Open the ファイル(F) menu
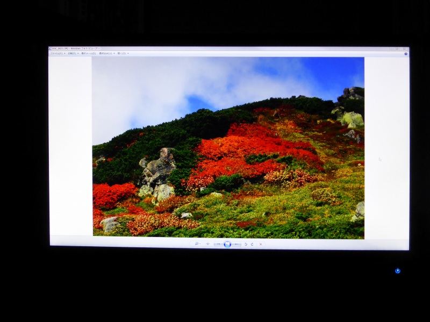 click(x=56, y=53)
